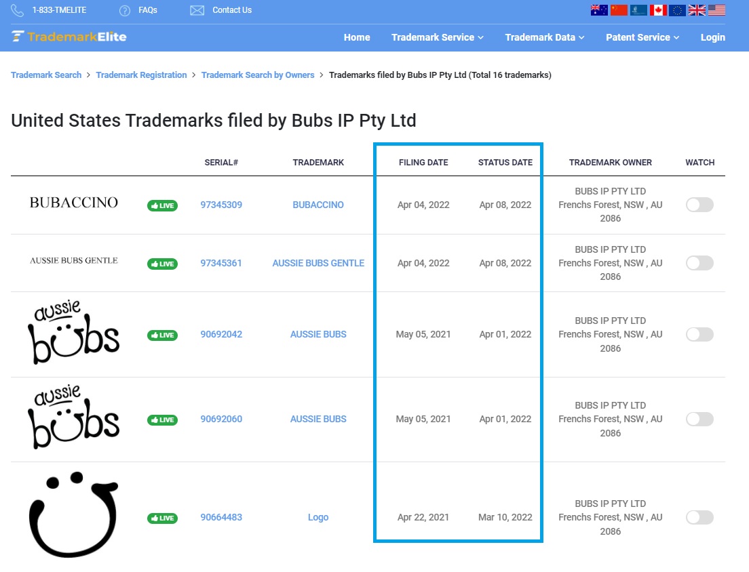The image size is (749, 572).
Task: Select the United States flag icon
Action: (716, 10)
